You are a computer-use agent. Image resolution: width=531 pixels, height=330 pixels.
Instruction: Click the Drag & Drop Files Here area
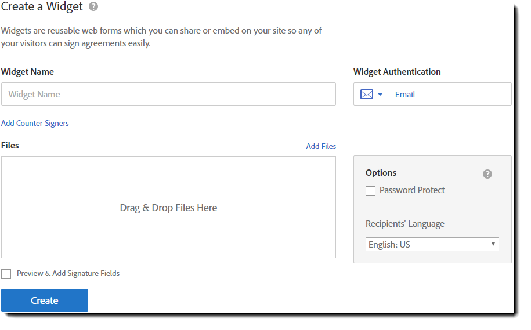168,208
